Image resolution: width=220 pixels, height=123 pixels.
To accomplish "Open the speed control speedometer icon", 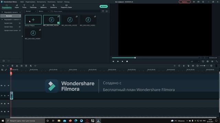I will [x=21, y=66].
